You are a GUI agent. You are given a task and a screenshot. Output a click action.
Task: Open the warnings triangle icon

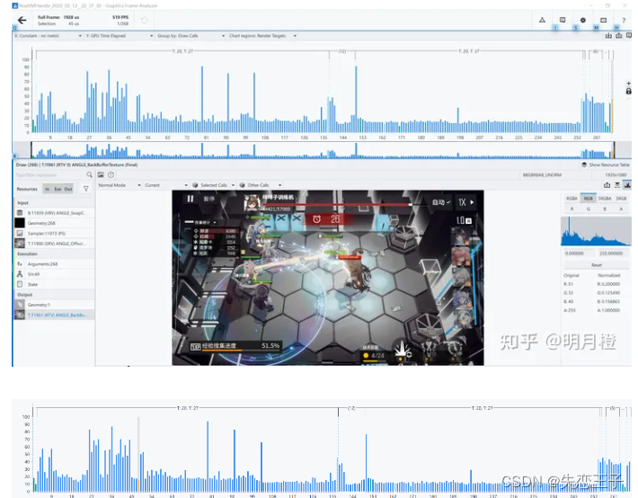(x=542, y=20)
